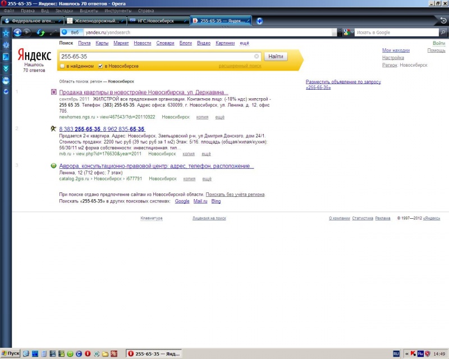Click the Веб page info badge in address bar
This screenshot has height=359, width=449.
tap(72, 33)
